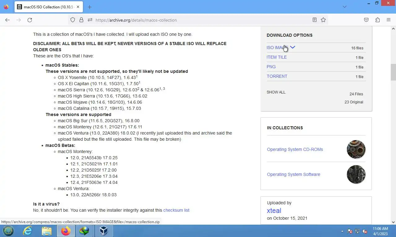Click the Firefox taskbar icon

[x=66, y=231]
